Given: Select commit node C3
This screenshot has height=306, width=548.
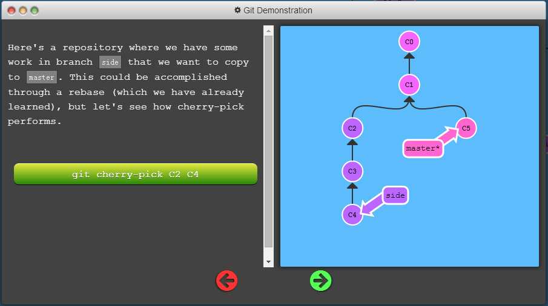Looking at the screenshot, I should point(352,171).
